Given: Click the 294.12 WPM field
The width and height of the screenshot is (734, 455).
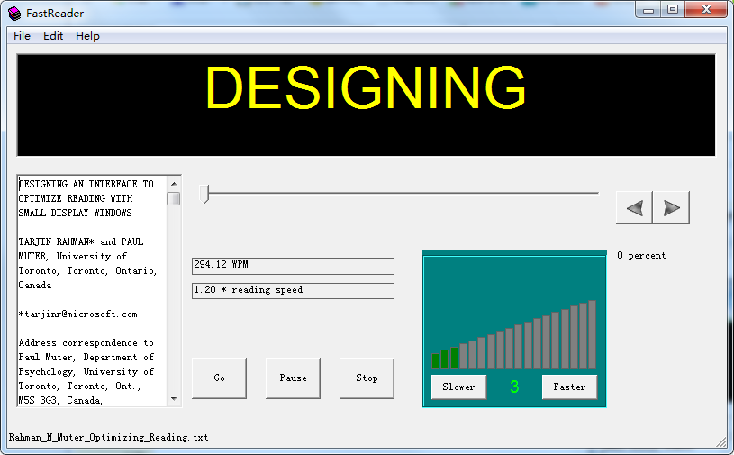Looking at the screenshot, I should click(x=293, y=266).
